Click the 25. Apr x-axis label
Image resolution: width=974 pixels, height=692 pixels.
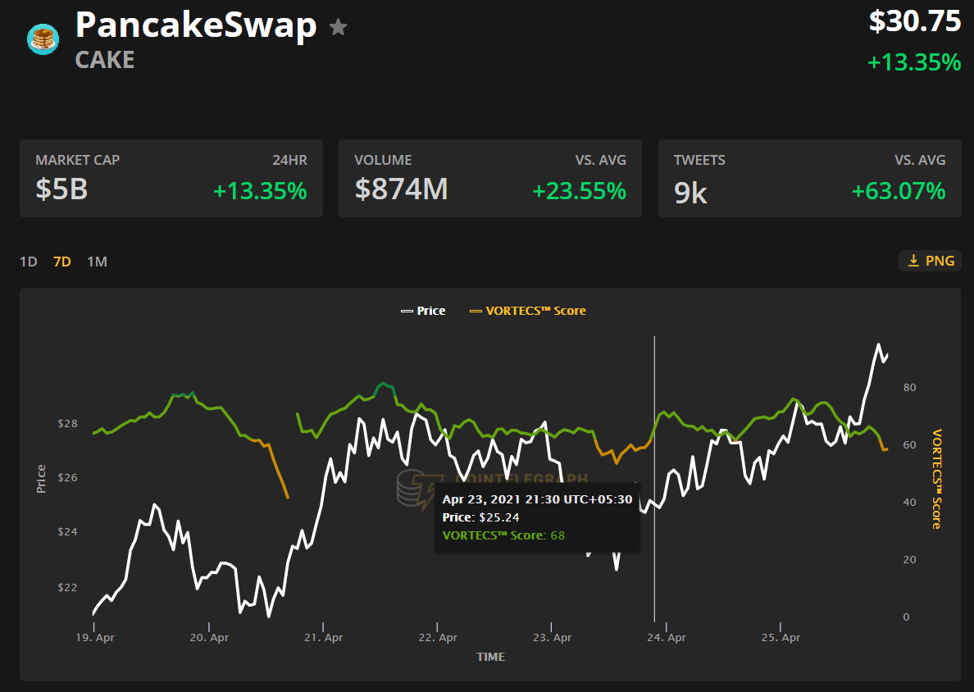(x=781, y=637)
